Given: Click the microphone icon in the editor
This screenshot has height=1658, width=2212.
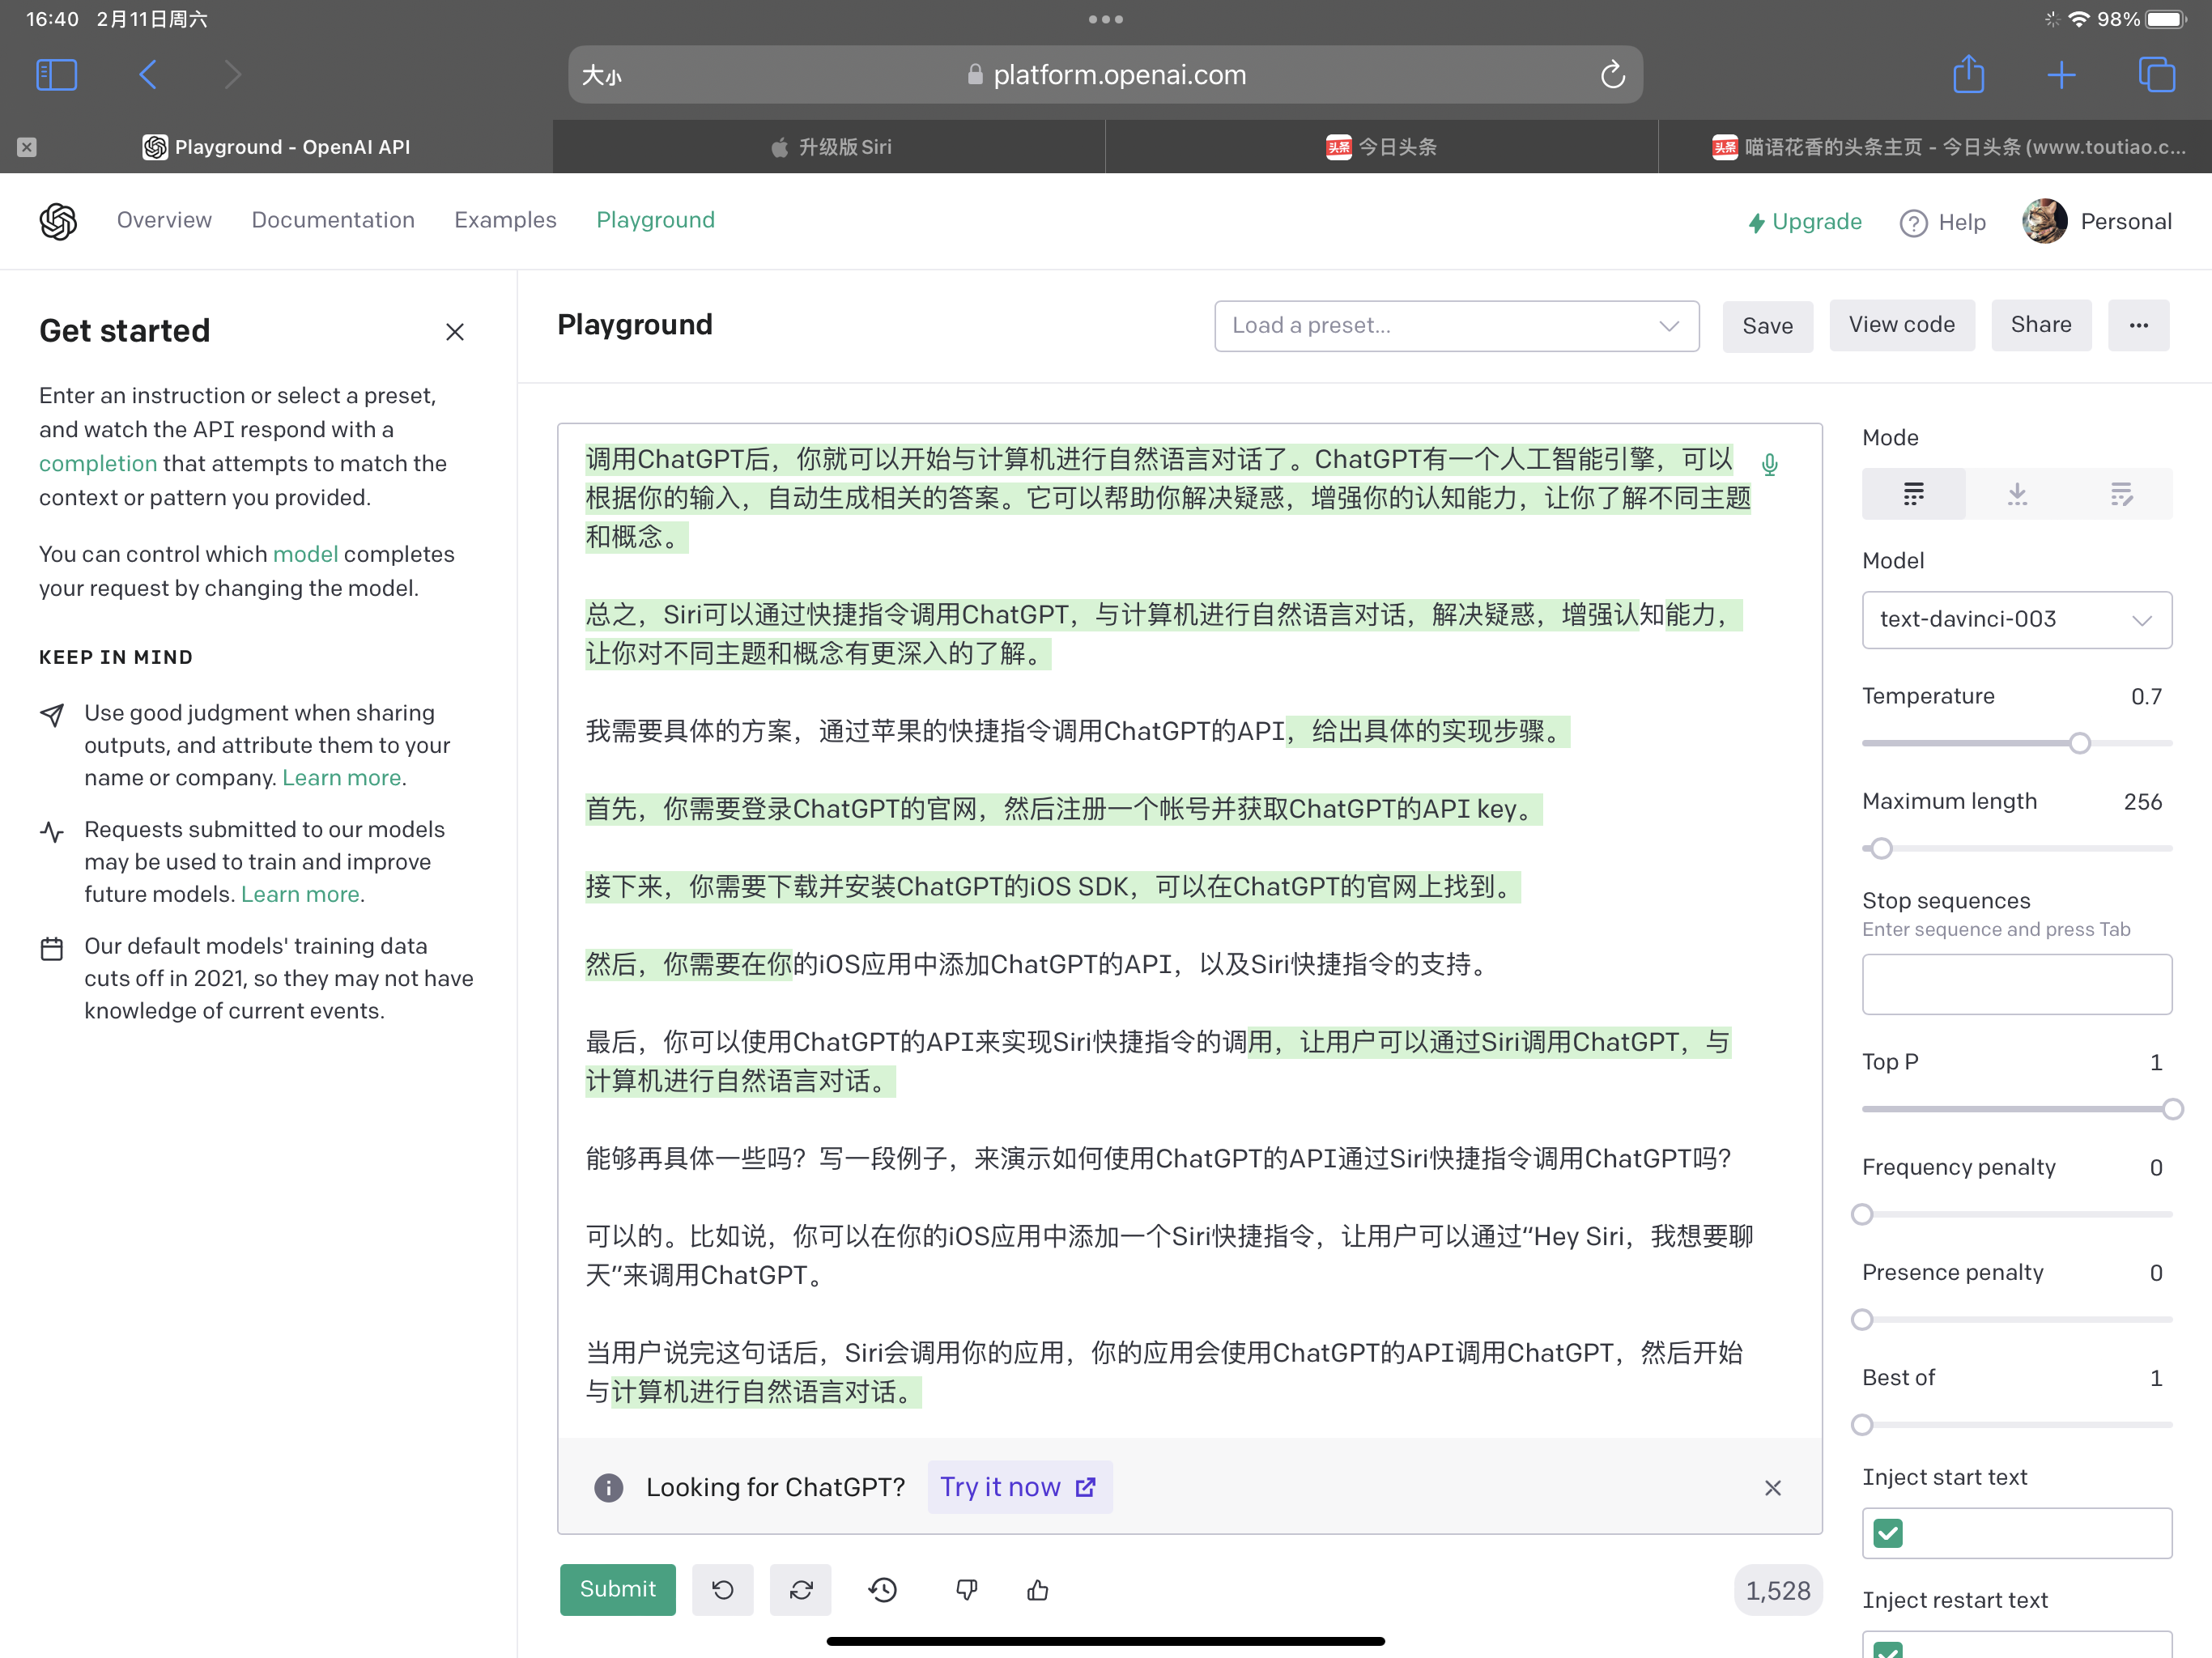Looking at the screenshot, I should tap(1769, 464).
